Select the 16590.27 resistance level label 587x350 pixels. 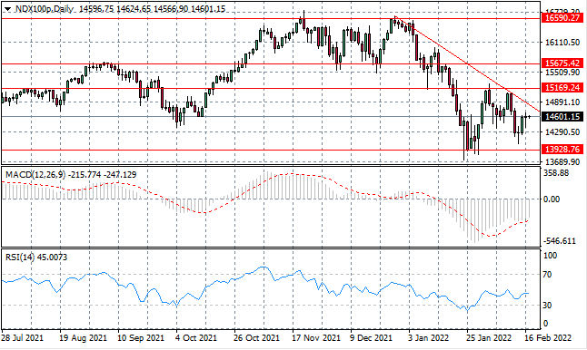pos(562,17)
